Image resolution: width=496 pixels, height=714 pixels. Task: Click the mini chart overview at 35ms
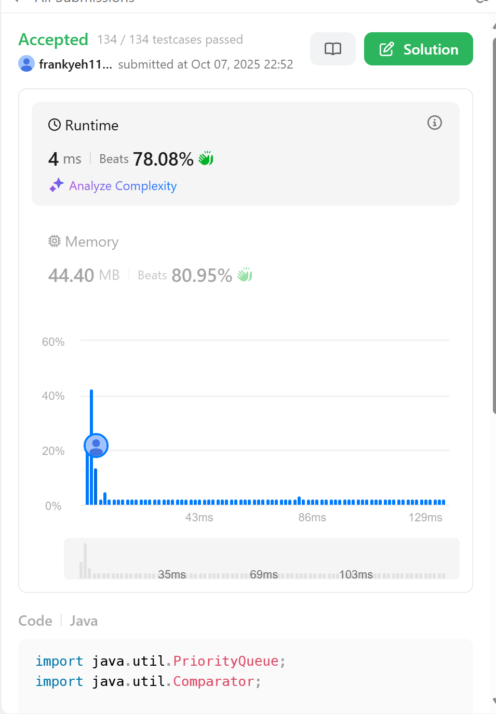(x=172, y=574)
